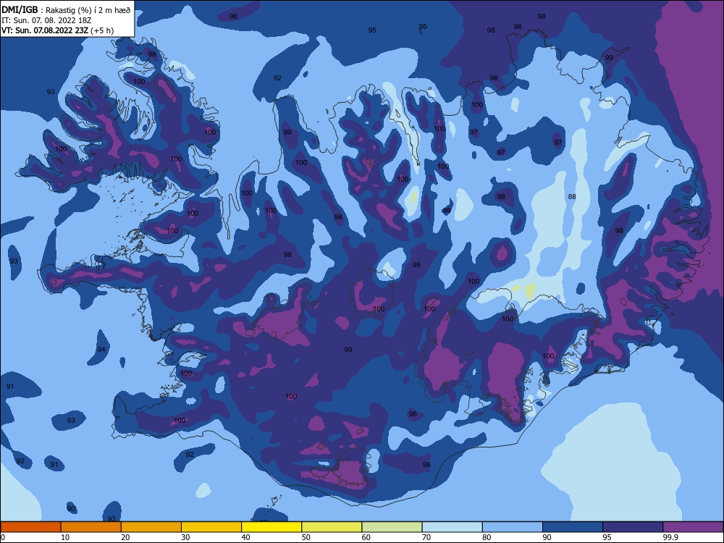Click the dark orange 0–10 legend swatch
This screenshot has height=543, width=724.
click(x=30, y=527)
